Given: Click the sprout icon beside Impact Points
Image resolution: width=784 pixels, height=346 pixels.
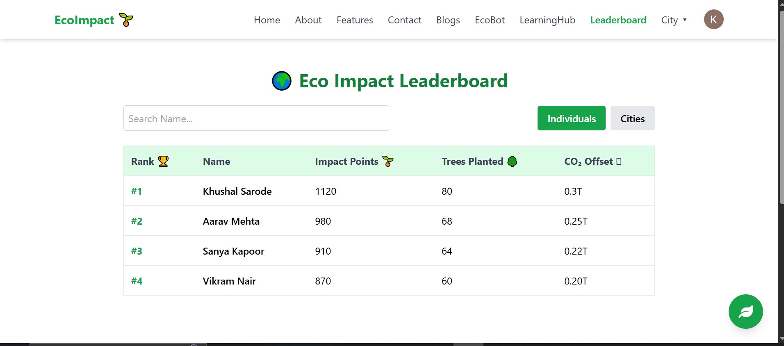Looking at the screenshot, I should [x=387, y=162].
